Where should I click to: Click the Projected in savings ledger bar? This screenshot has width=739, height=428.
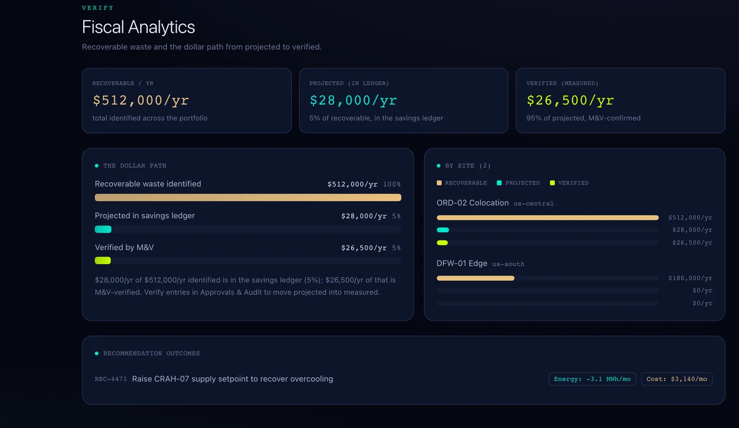click(x=248, y=229)
